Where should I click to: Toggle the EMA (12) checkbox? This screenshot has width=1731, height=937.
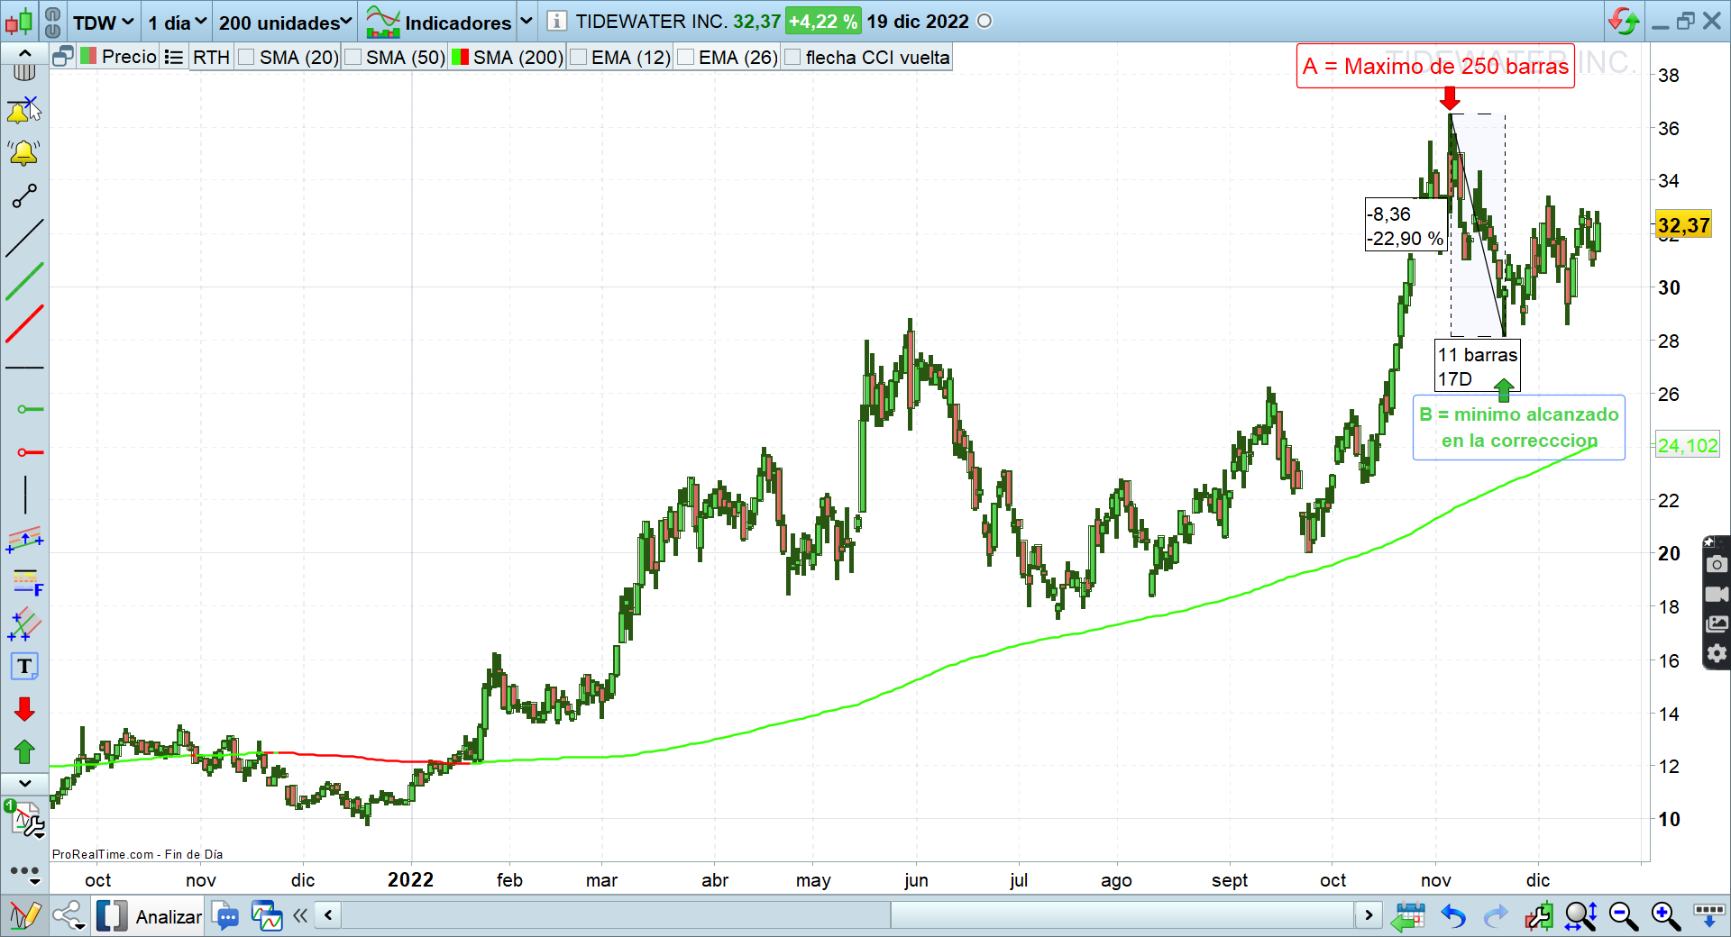579,57
